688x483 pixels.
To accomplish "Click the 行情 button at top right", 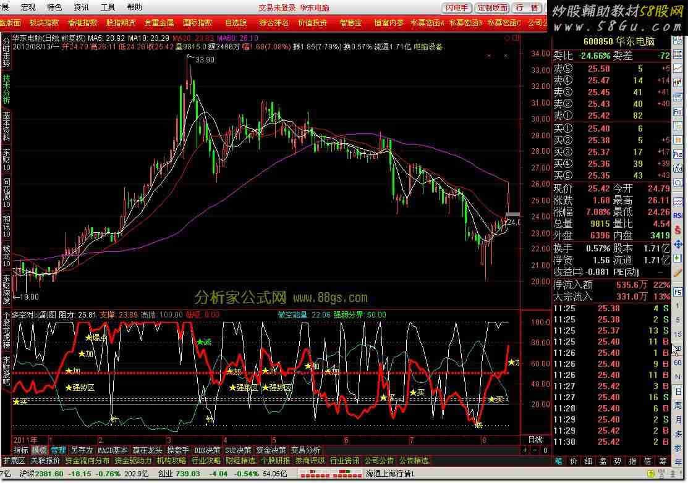I will point(528,7).
